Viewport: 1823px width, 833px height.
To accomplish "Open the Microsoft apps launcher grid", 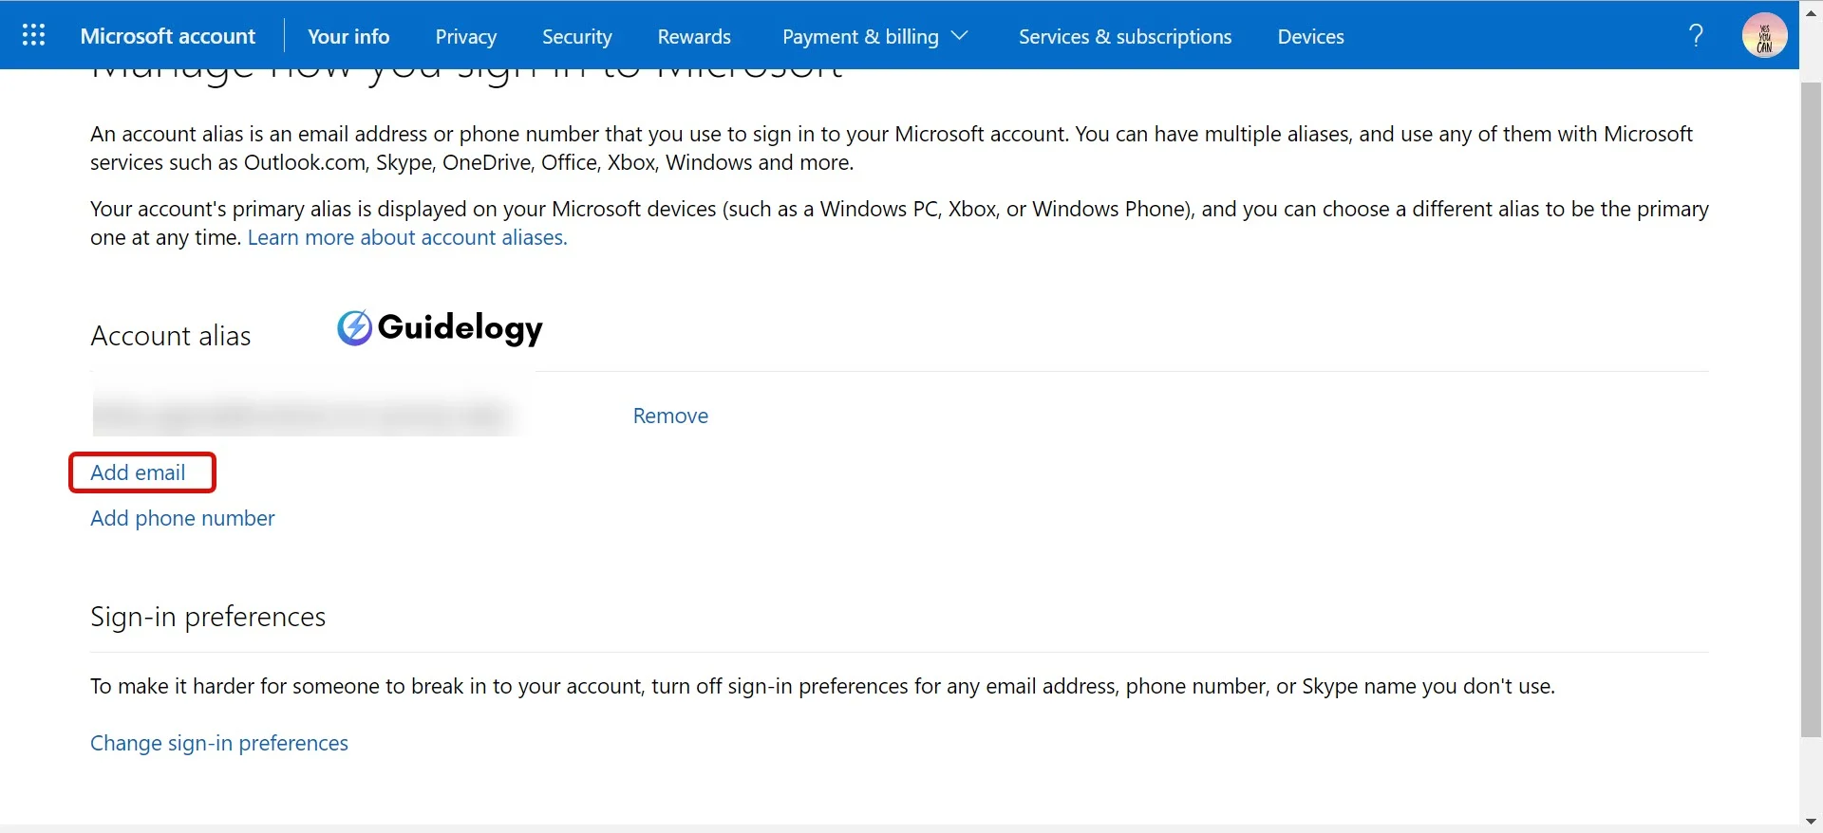I will pos(33,36).
